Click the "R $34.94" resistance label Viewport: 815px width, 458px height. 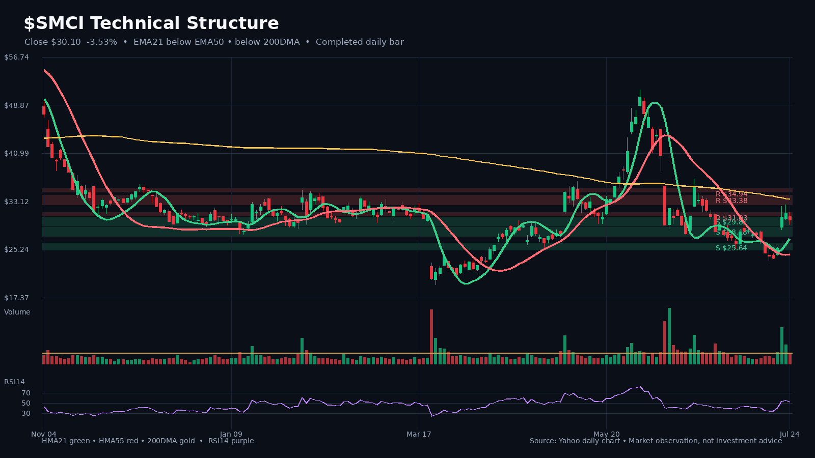coord(731,194)
